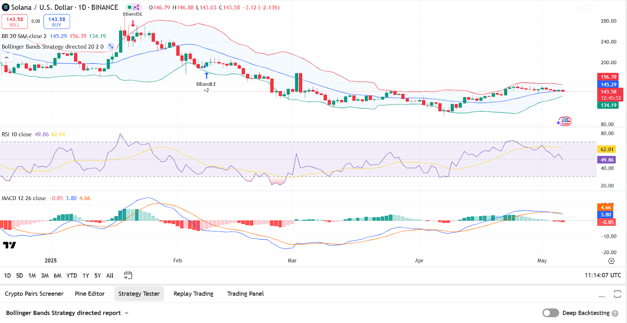Click the current price 143.58 countdown label

click(610, 95)
